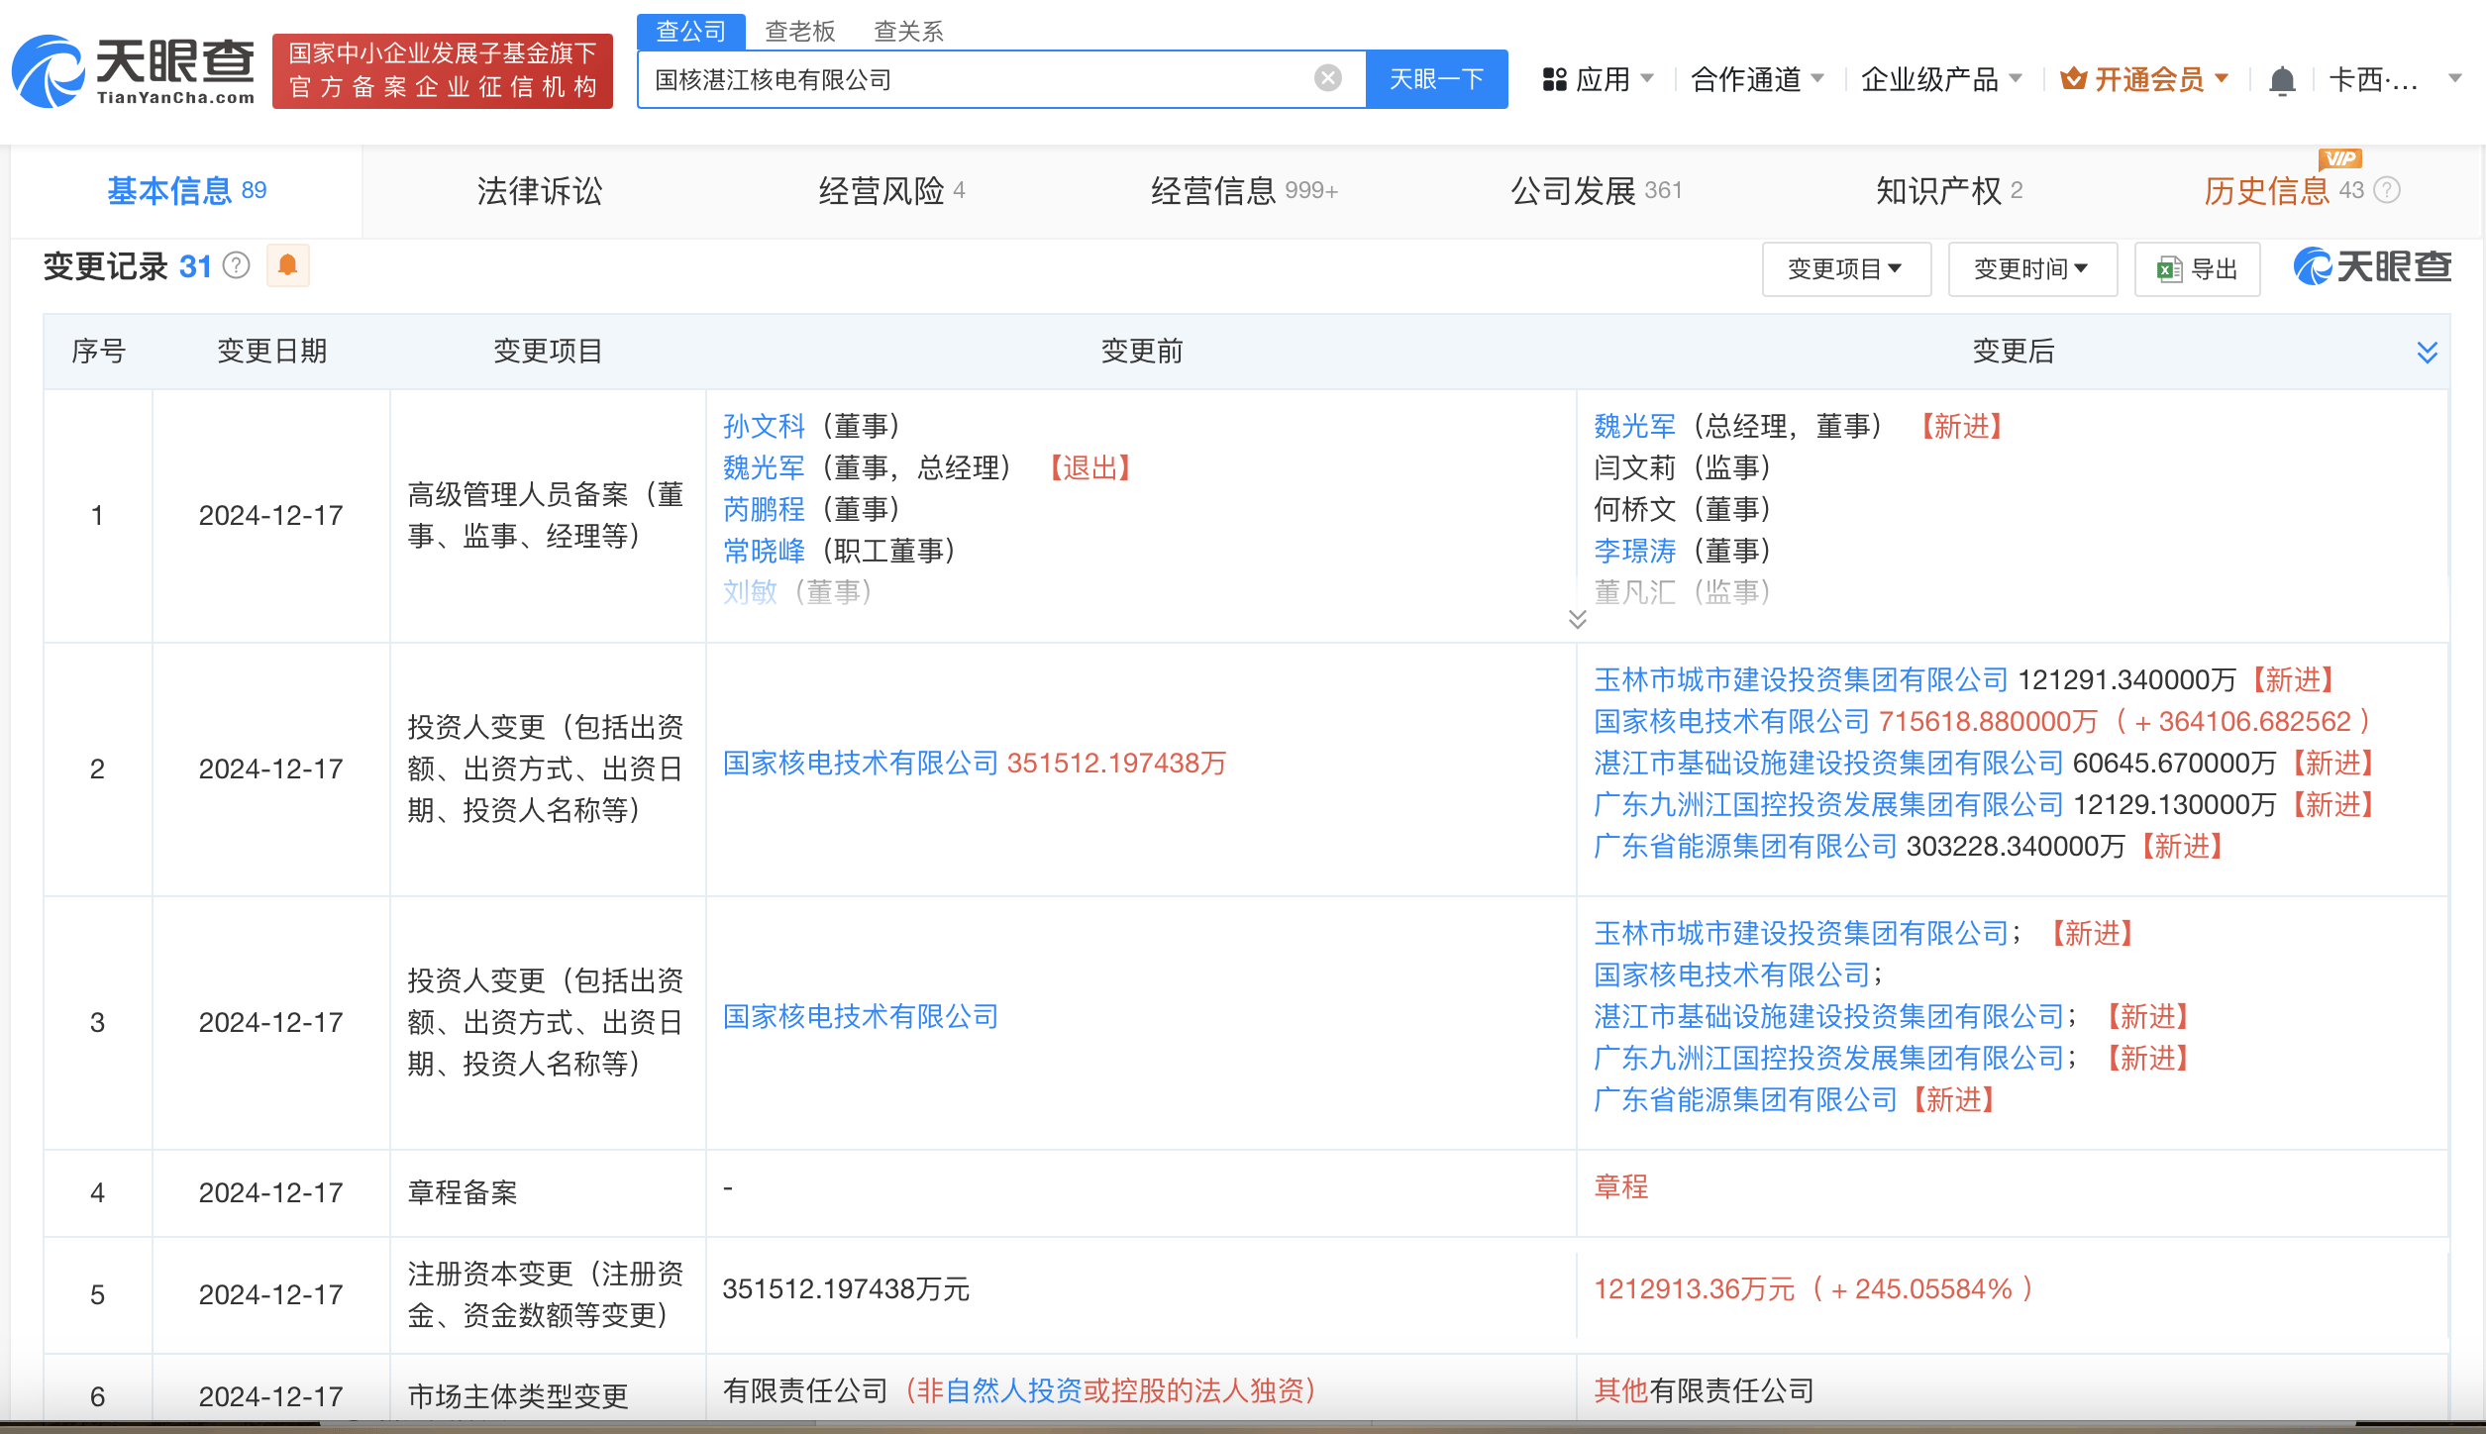2486x1434 pixels.
Task: Click the TianYanCha logo in header
Action: click(134, 71)
